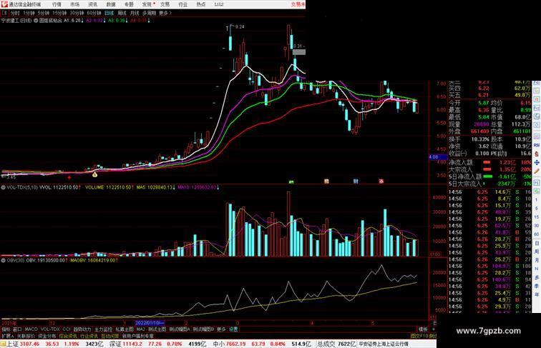
Task: Click the 月 period sidebar button
Action: click(x=537, y=260)
